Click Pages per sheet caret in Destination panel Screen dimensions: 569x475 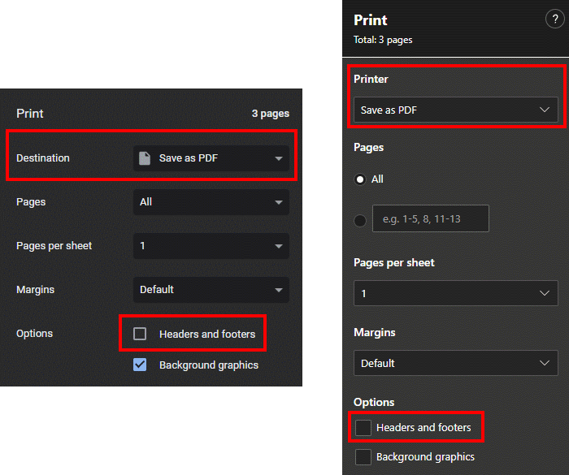point(279,246)
